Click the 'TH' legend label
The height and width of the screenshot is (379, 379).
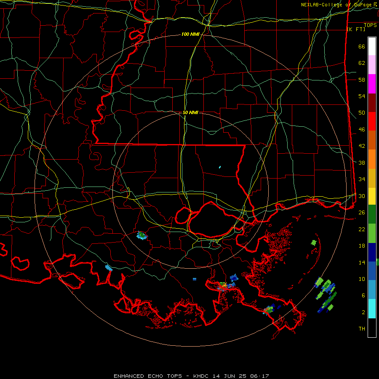(362, 329)
